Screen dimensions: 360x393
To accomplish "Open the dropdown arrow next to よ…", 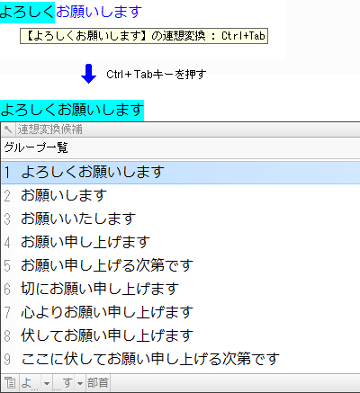I will [47, 383].
